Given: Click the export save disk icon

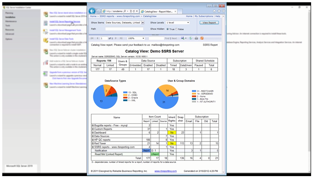Looking at the screenshot, I should pos(183,38).
